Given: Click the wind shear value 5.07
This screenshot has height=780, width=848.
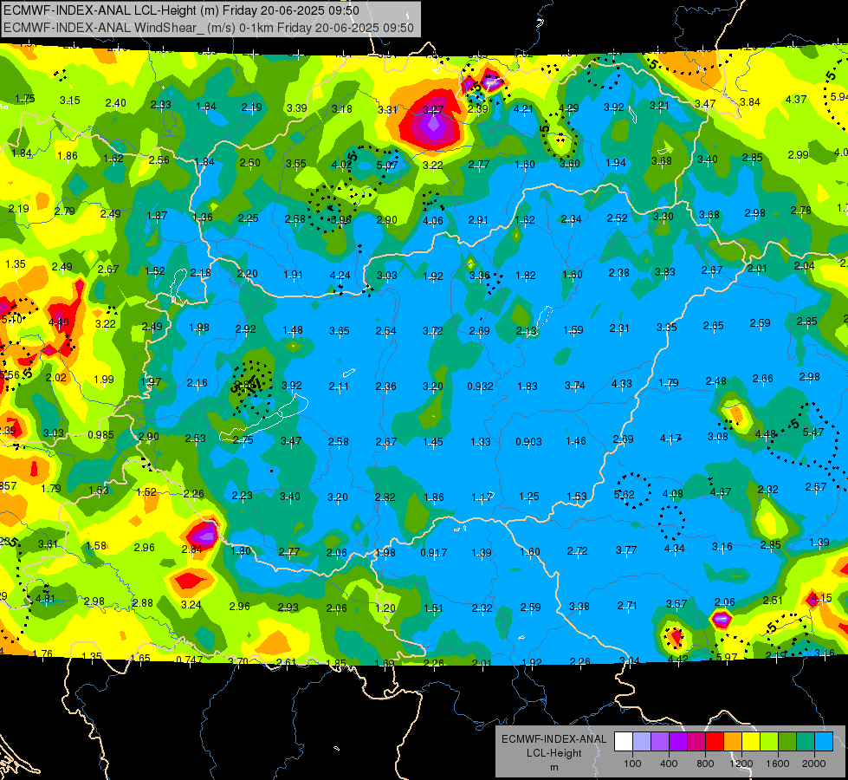Looking at the screenshot, I should point(387,165).
